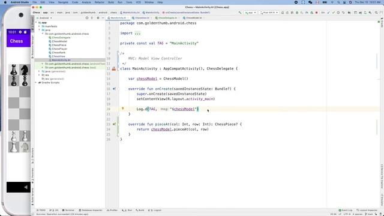Click the onCreate breadcrumb in navigation bar
The width and height of the screenshot is (384, 216).
(186, 13)
